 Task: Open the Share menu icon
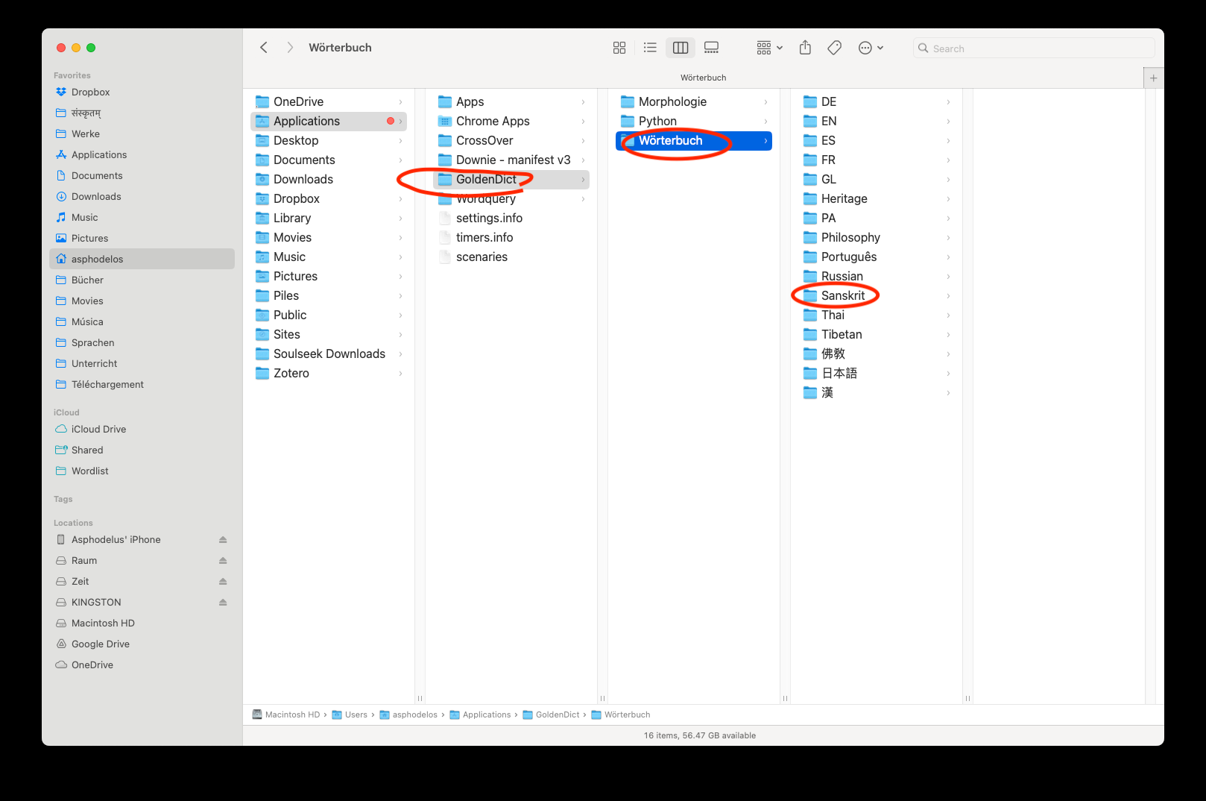805,48
